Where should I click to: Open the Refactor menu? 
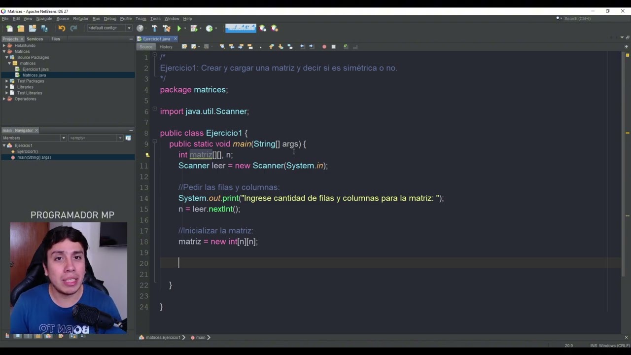[x=80, y=19]
